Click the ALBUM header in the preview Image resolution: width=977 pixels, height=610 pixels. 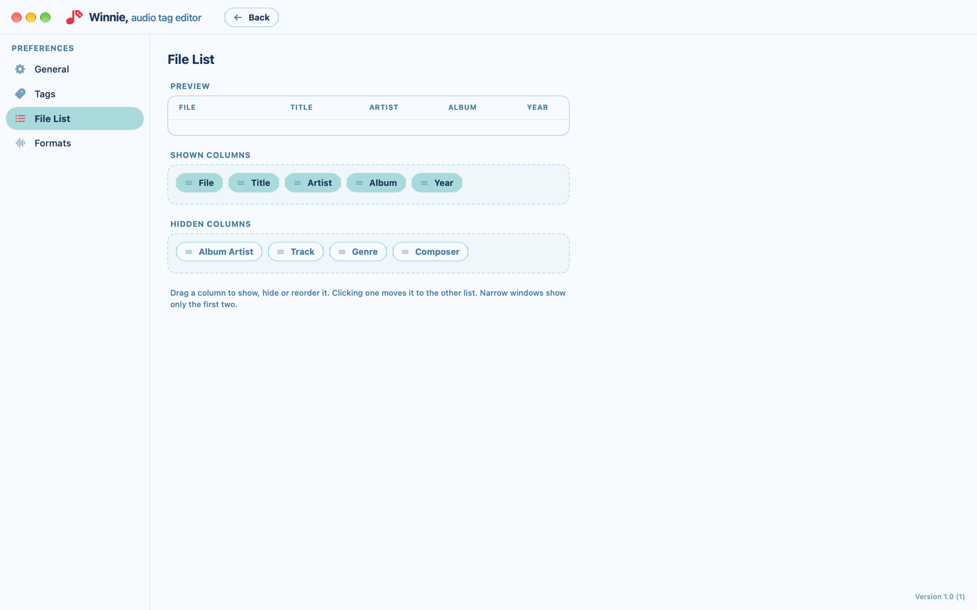(462, 107)
